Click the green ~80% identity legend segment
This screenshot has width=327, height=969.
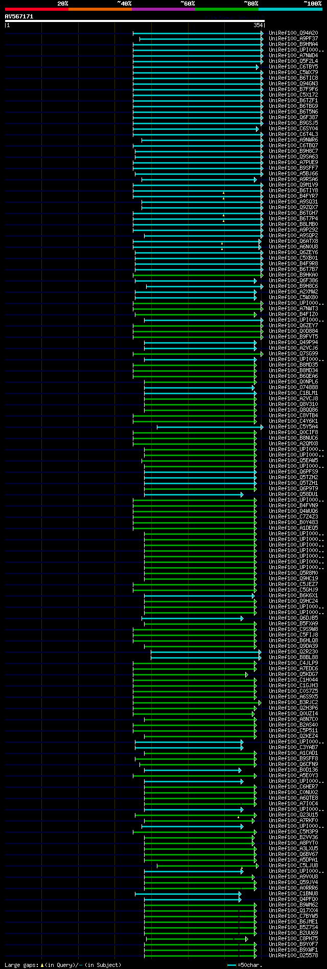click(226, 9)
